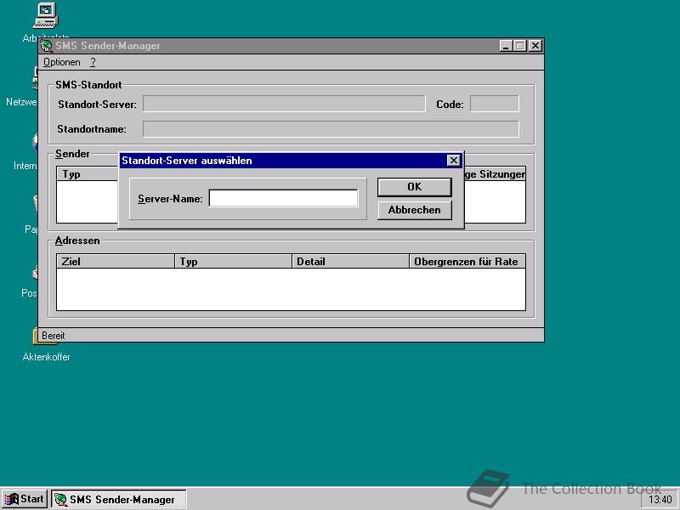Click the Standort-Server text field
Screen dimensions: 680x510
pos(284,104)
